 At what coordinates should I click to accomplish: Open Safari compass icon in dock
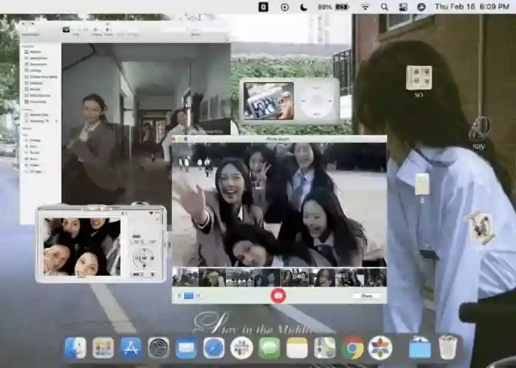(x=214, y=347)
